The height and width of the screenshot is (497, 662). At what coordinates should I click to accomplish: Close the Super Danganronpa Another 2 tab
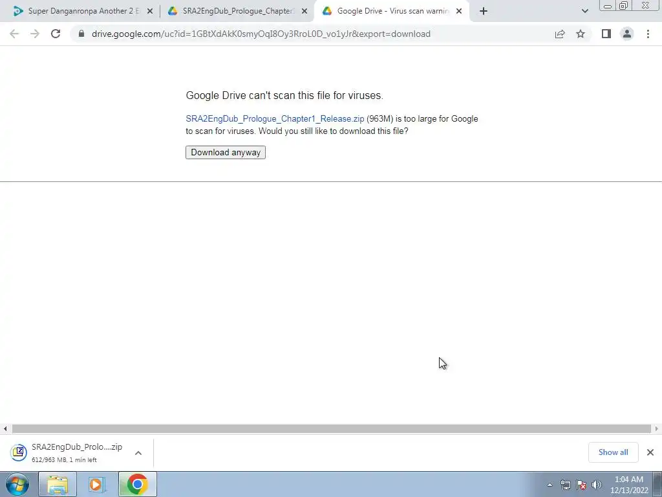click(x=150, y=11)
